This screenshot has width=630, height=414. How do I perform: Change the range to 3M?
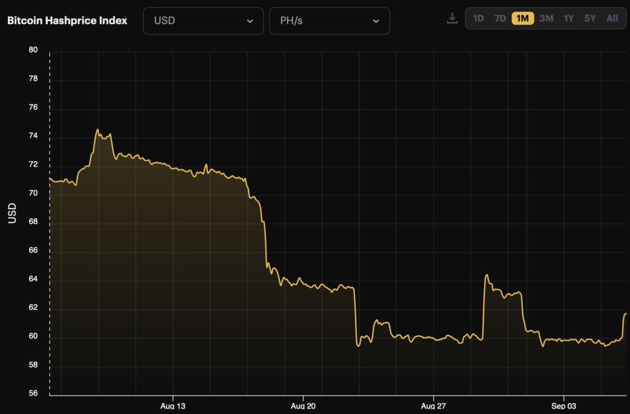[x=546, y=18]
